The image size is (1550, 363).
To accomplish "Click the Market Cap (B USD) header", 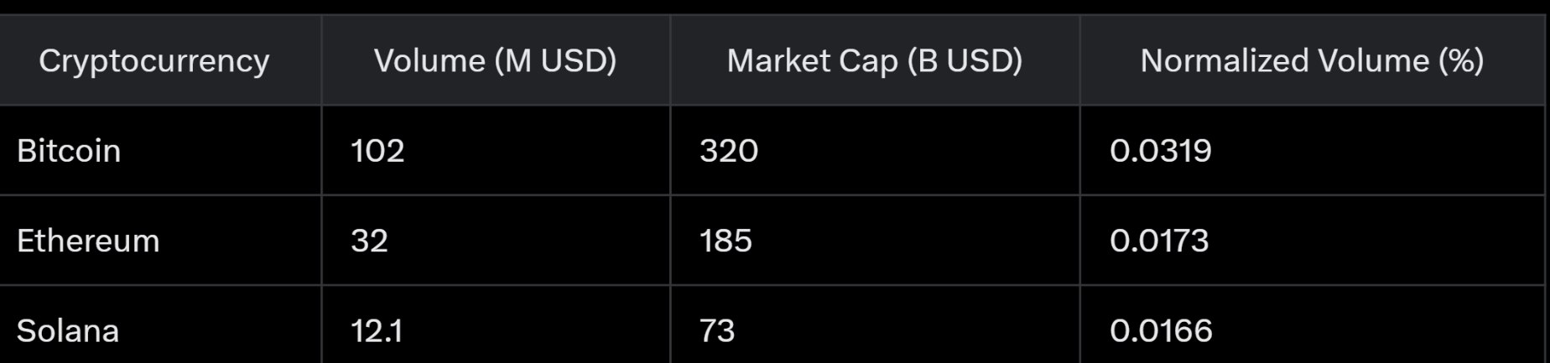I will [x=875, y=60].
